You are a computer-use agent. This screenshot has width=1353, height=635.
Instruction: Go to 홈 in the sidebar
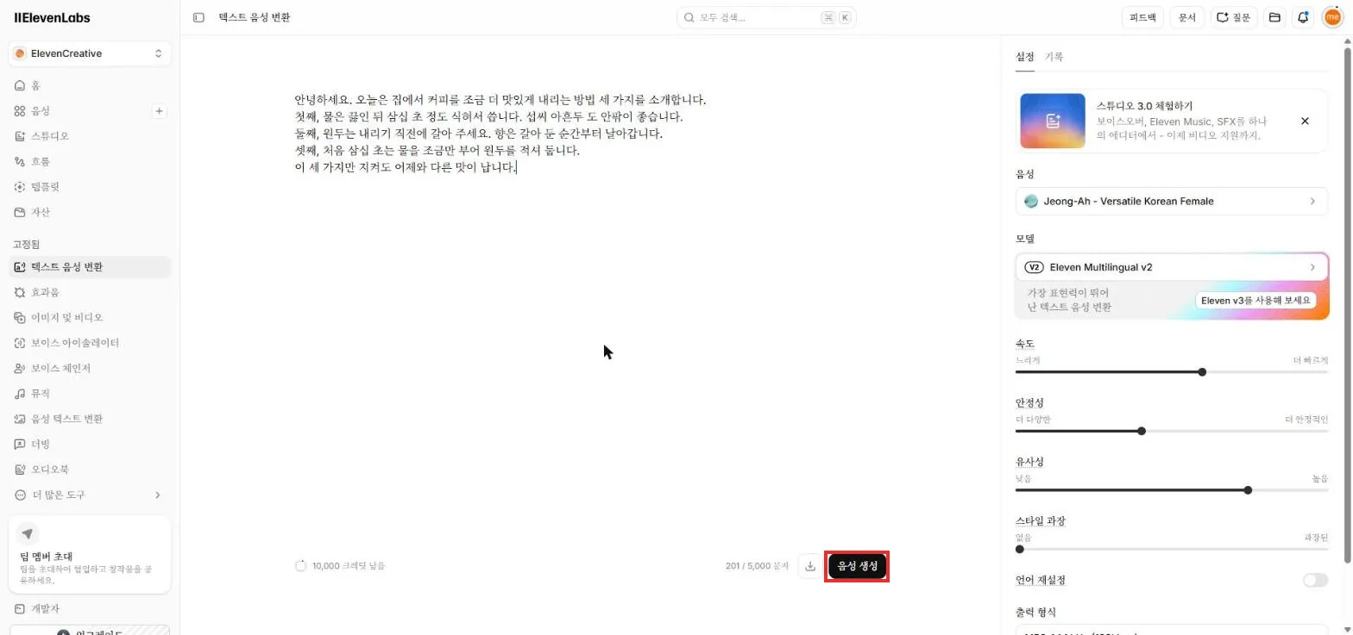coord(90,85)
